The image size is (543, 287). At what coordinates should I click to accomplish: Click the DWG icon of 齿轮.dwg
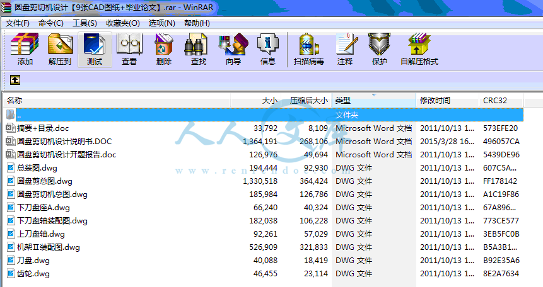pos(11,274)
